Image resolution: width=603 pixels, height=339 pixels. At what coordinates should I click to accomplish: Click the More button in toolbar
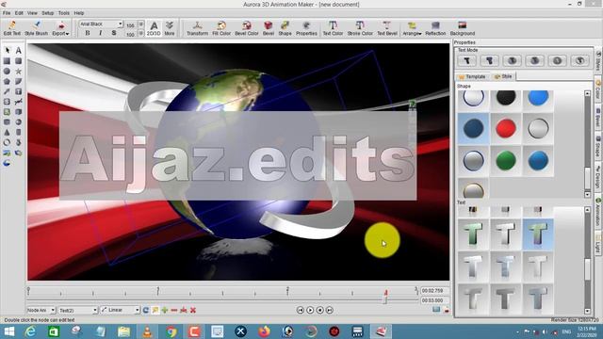click(x=170, y=28)
